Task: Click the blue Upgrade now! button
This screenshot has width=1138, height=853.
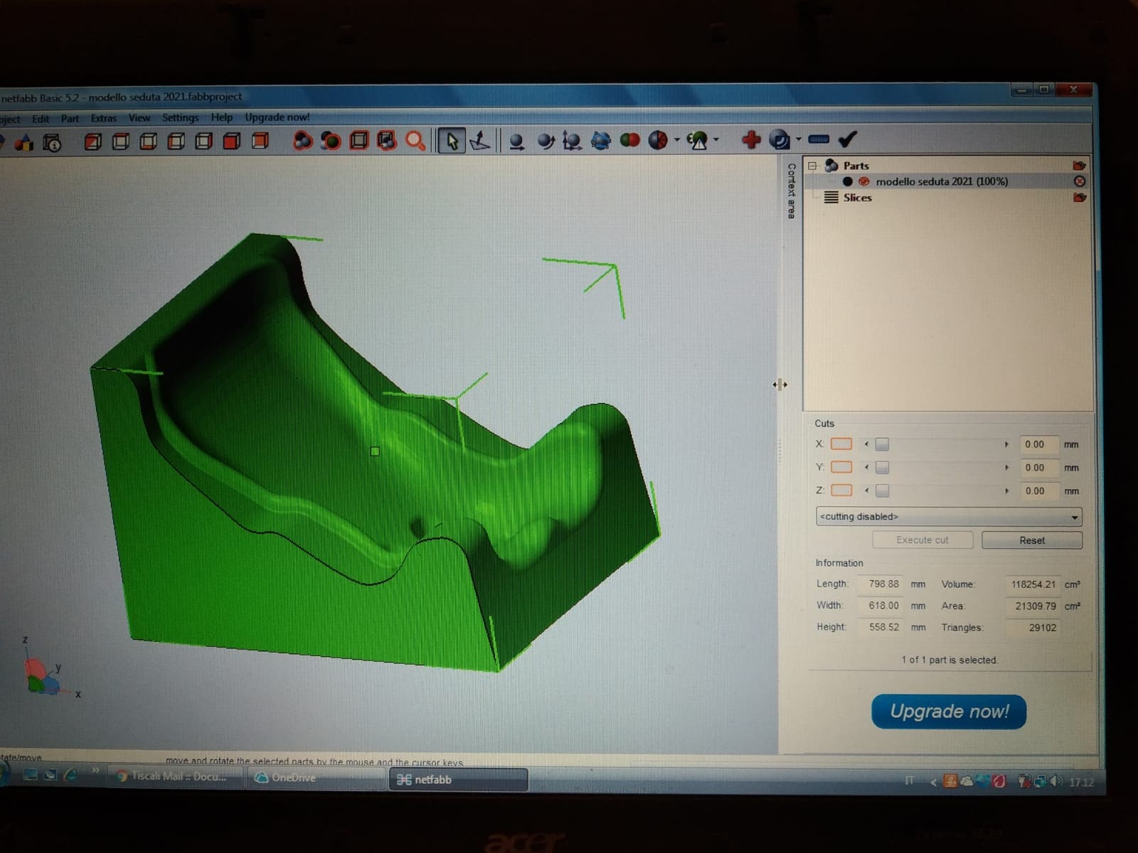Action: tap(949, 712)
